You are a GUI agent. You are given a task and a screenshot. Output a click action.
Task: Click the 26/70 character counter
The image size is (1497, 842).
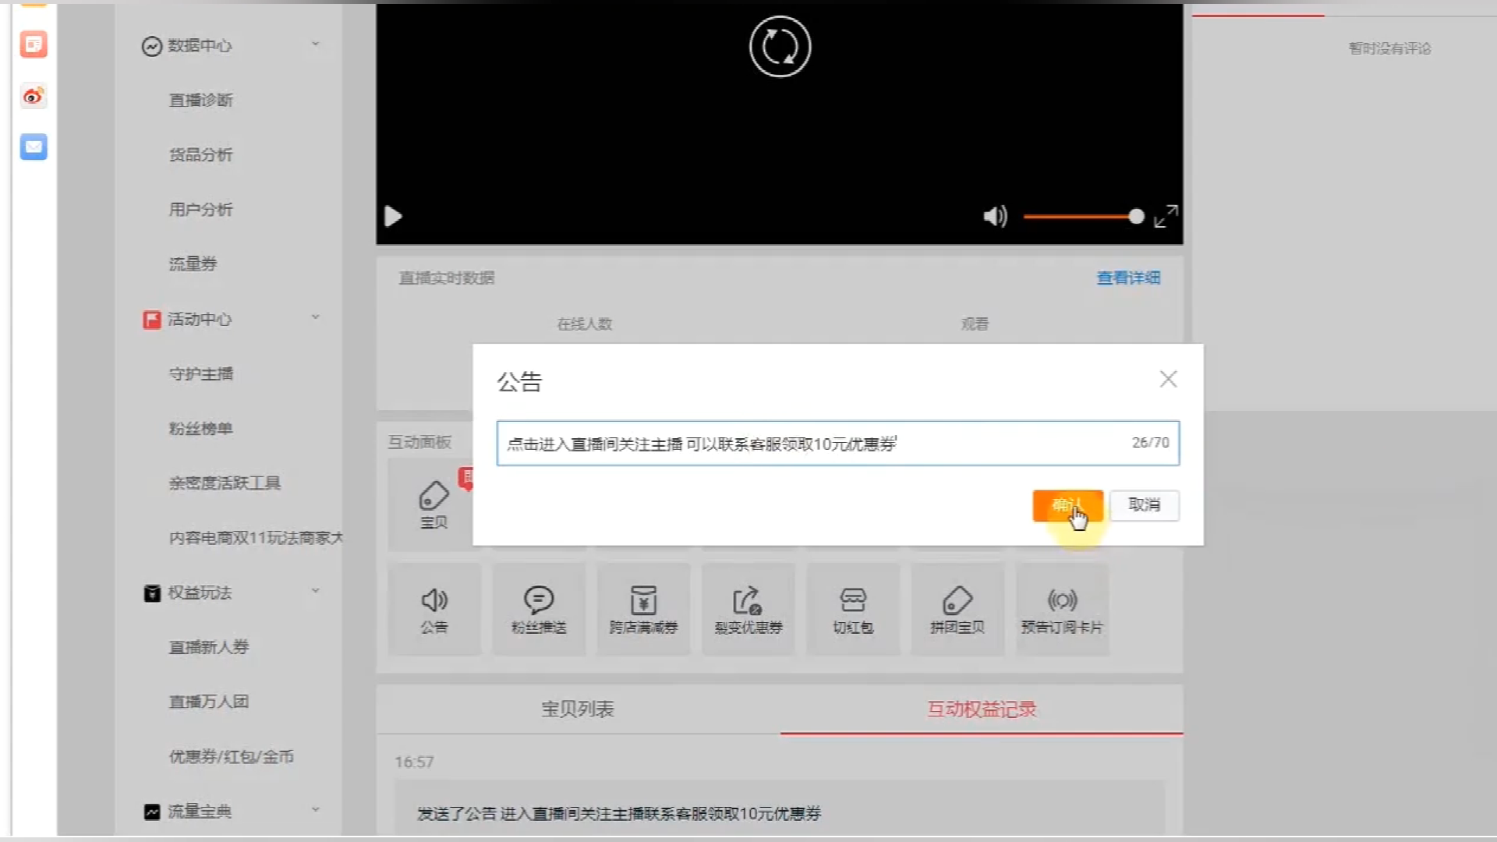(1150, 442)
